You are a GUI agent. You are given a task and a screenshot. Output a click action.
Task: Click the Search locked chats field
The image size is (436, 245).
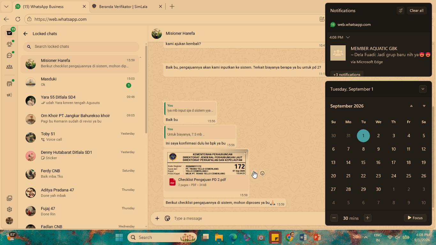pos(81,47)
